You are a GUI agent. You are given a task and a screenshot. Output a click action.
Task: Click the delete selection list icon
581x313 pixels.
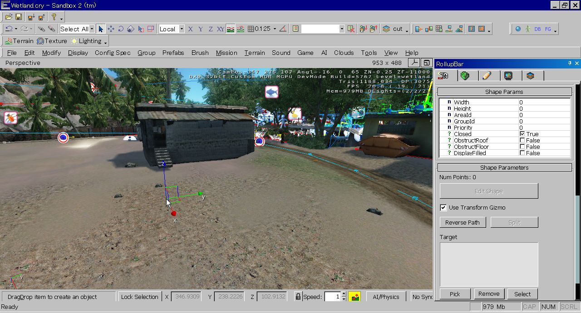350,29
